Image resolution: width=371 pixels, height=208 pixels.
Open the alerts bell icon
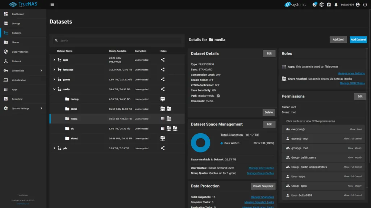[336, 4]
